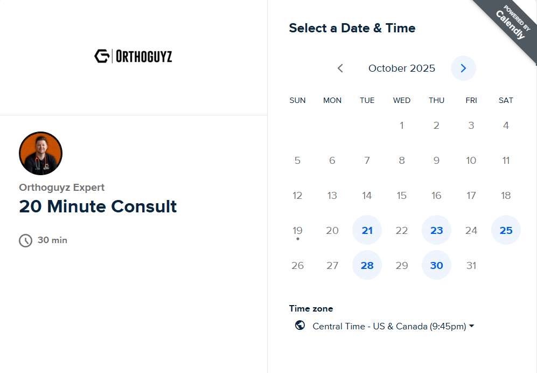Click today's date, October 19
Image resolution: width=537 pixels, height=373 pixels.
297,231
